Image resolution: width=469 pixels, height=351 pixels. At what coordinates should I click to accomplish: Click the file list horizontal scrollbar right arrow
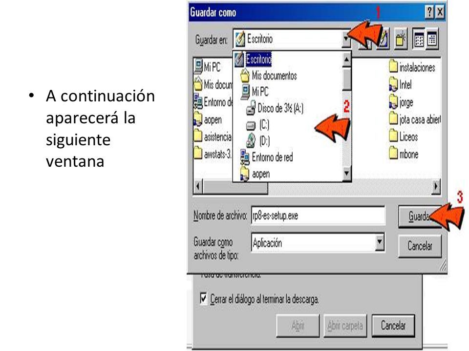point(436,187)
